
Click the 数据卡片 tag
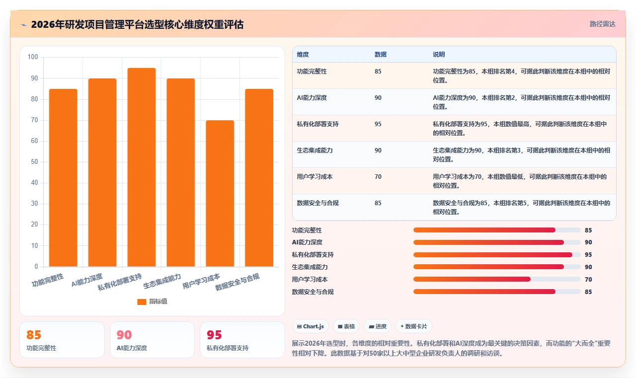(414, 326)
